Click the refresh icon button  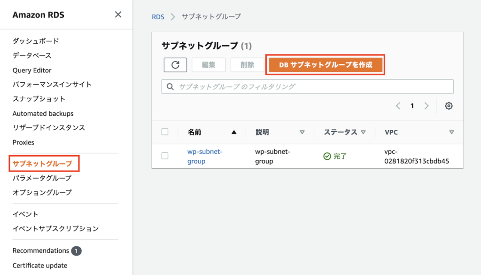[175, 65]
